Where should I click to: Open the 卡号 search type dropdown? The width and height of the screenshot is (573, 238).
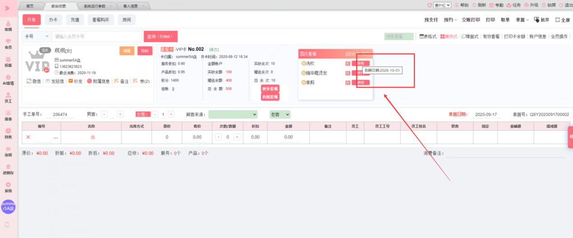pyautogui.click(x=37, y=37)
